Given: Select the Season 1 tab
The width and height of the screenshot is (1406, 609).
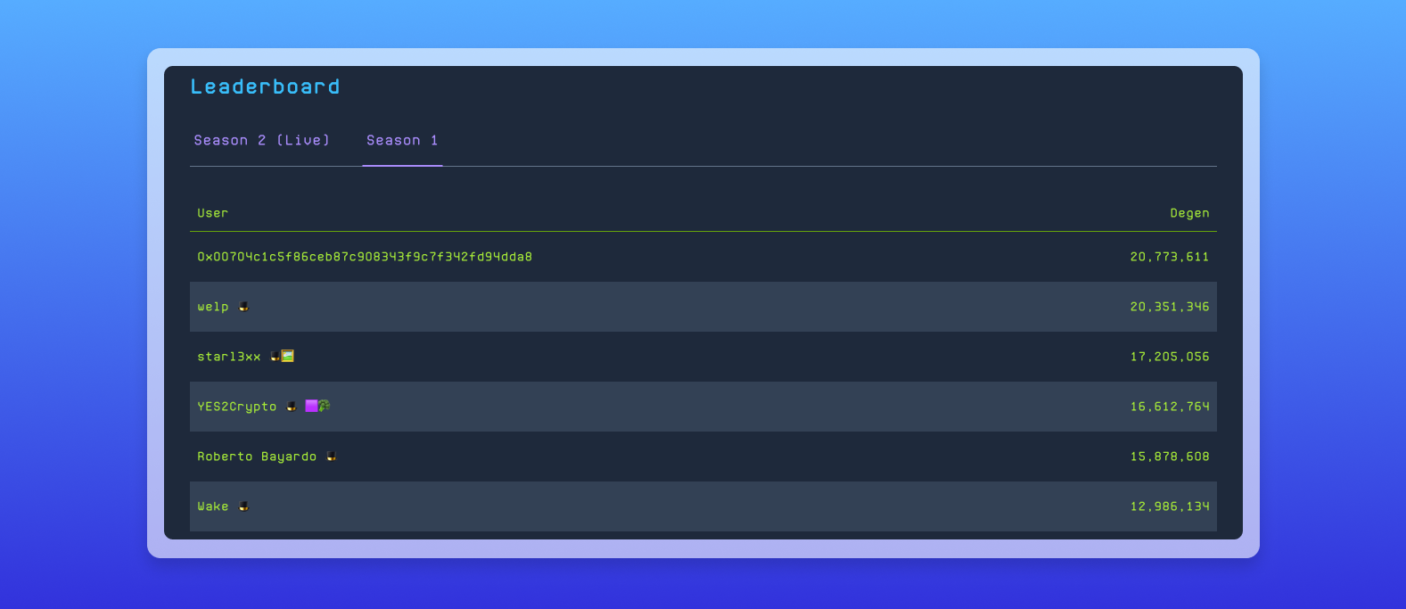Looking at the screenshot, I should click(x=402, y=140).
